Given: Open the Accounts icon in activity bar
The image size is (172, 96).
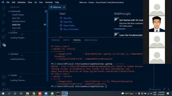Looking at the screenshot, I should 3,77.
